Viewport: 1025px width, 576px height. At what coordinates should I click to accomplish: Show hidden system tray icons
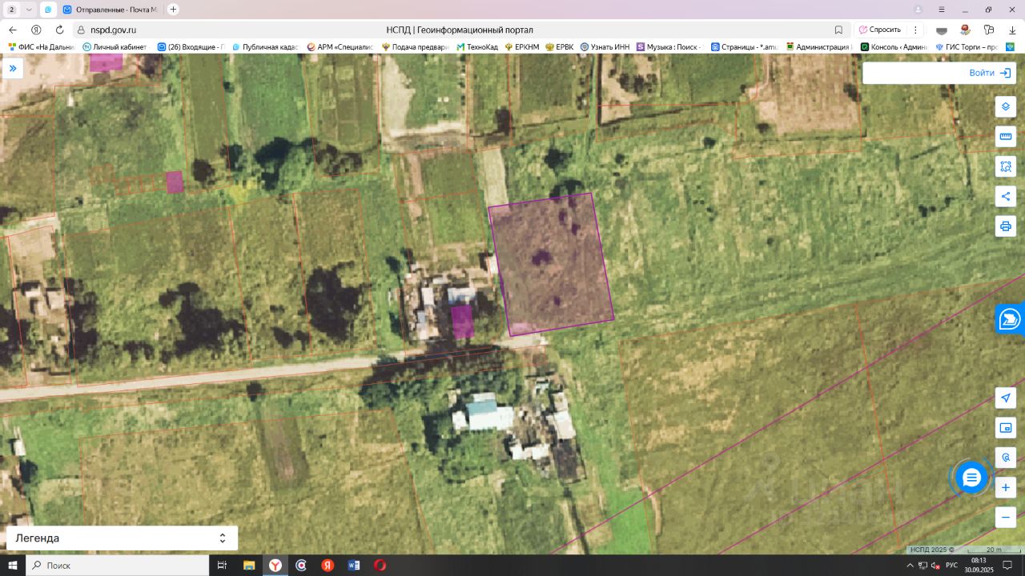pos(910,566)
